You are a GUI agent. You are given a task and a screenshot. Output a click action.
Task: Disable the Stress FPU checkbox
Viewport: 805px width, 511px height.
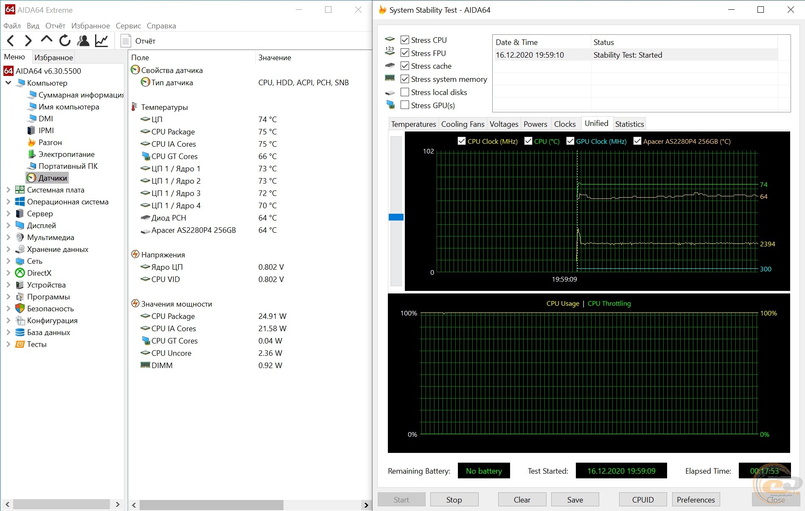(405, 53)
